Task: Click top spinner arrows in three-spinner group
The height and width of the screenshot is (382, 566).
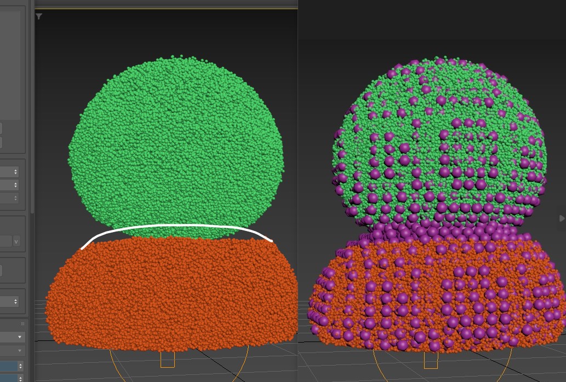Action: [15, 171]
